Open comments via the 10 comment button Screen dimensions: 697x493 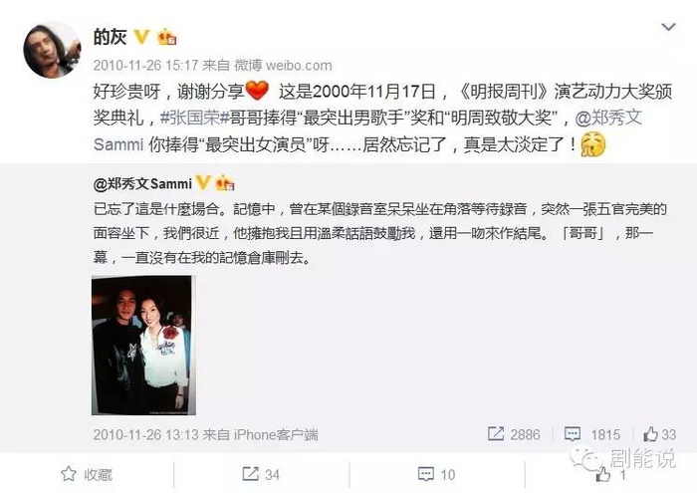436,474
